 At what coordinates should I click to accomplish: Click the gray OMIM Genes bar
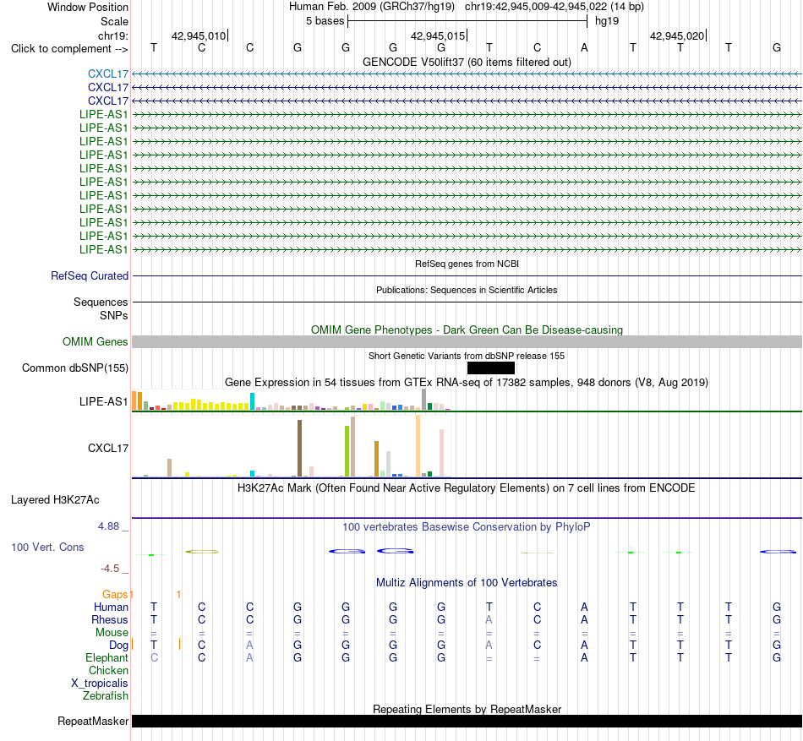(467, 342)
